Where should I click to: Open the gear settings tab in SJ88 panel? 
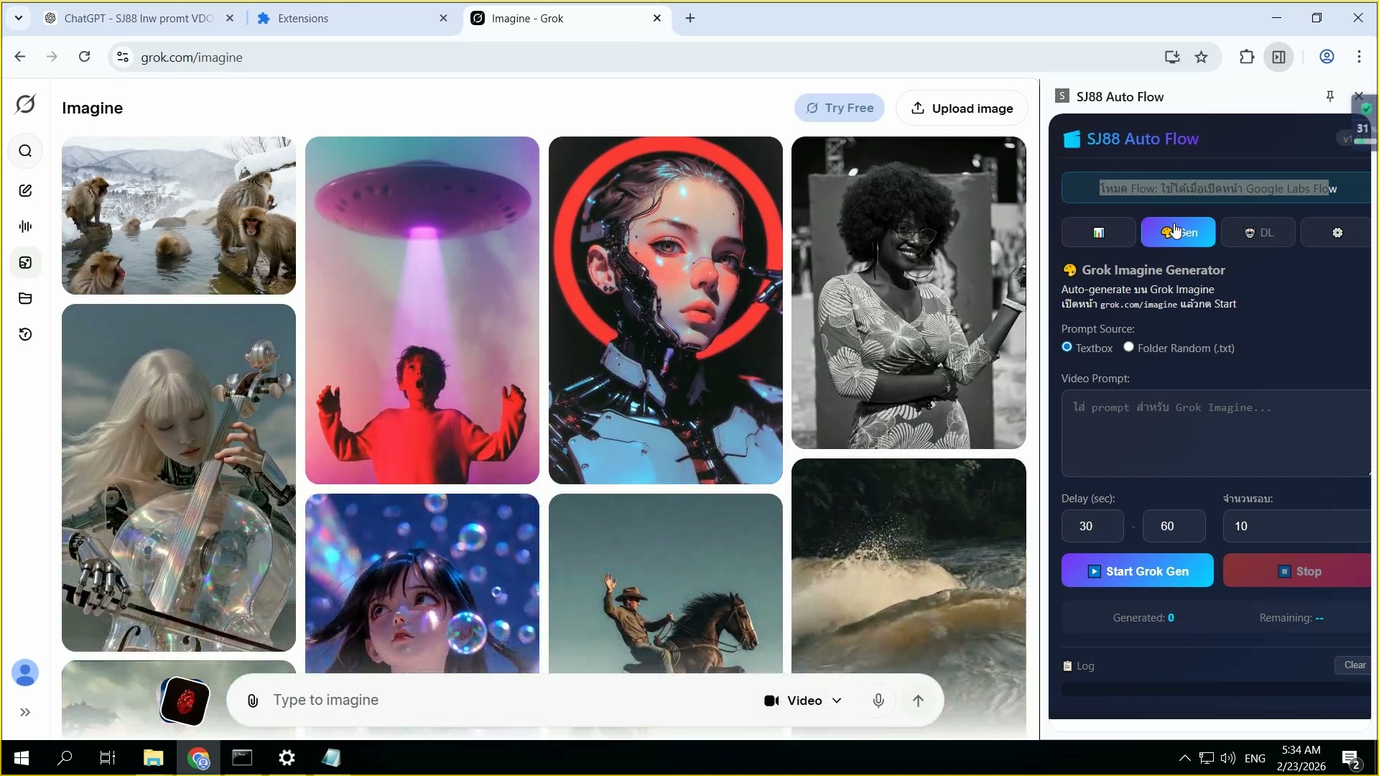click(1337, 233)
